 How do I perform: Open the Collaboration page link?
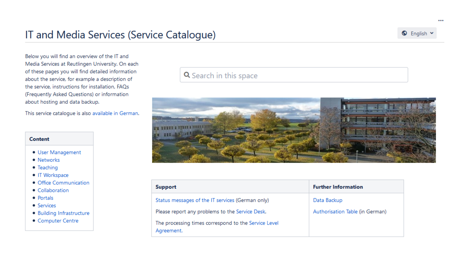coord(53,191)
